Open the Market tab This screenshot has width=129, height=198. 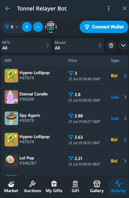point(11,187)
